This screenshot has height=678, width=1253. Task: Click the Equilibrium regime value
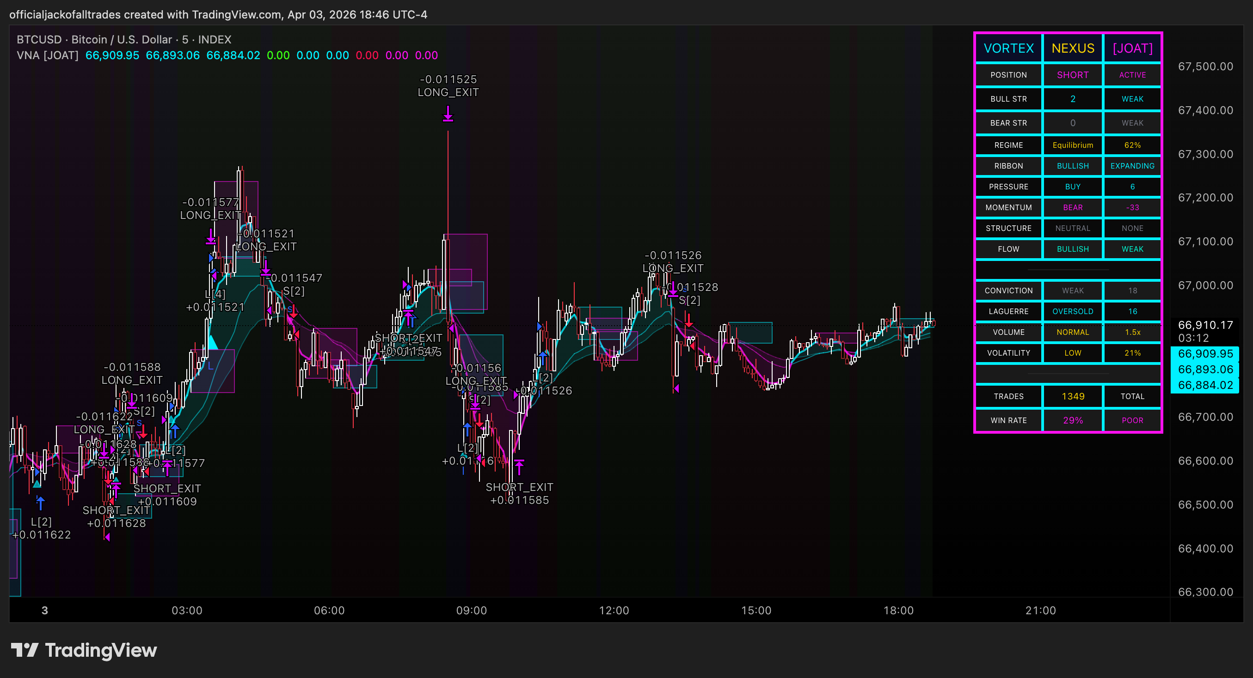tap(1073, 145)
